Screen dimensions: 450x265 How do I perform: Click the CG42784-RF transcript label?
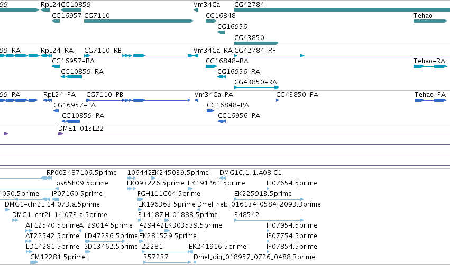[255, 51]
